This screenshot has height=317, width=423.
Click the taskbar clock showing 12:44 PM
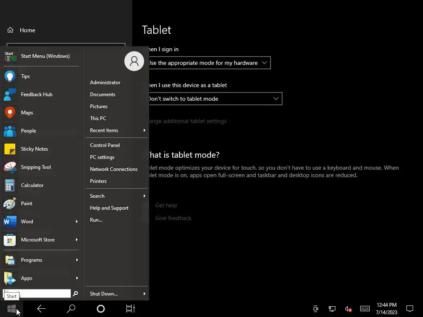(387, 309)
